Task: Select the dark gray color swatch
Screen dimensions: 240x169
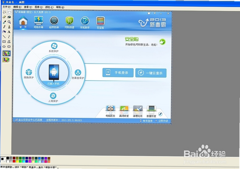Action: 11,158
